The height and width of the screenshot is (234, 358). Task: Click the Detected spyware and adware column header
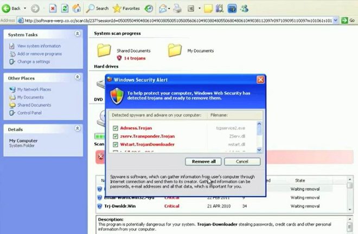pyautogui.click(x=158, y=115)
